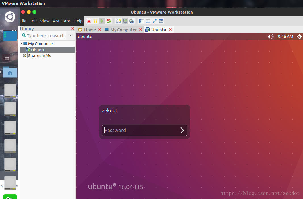Switch to Unity mode icon
303x199 pixels.
pos(161,21)
